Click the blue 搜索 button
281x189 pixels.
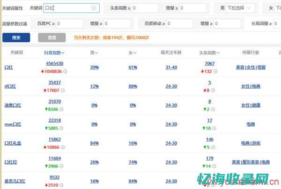(16, 38)
